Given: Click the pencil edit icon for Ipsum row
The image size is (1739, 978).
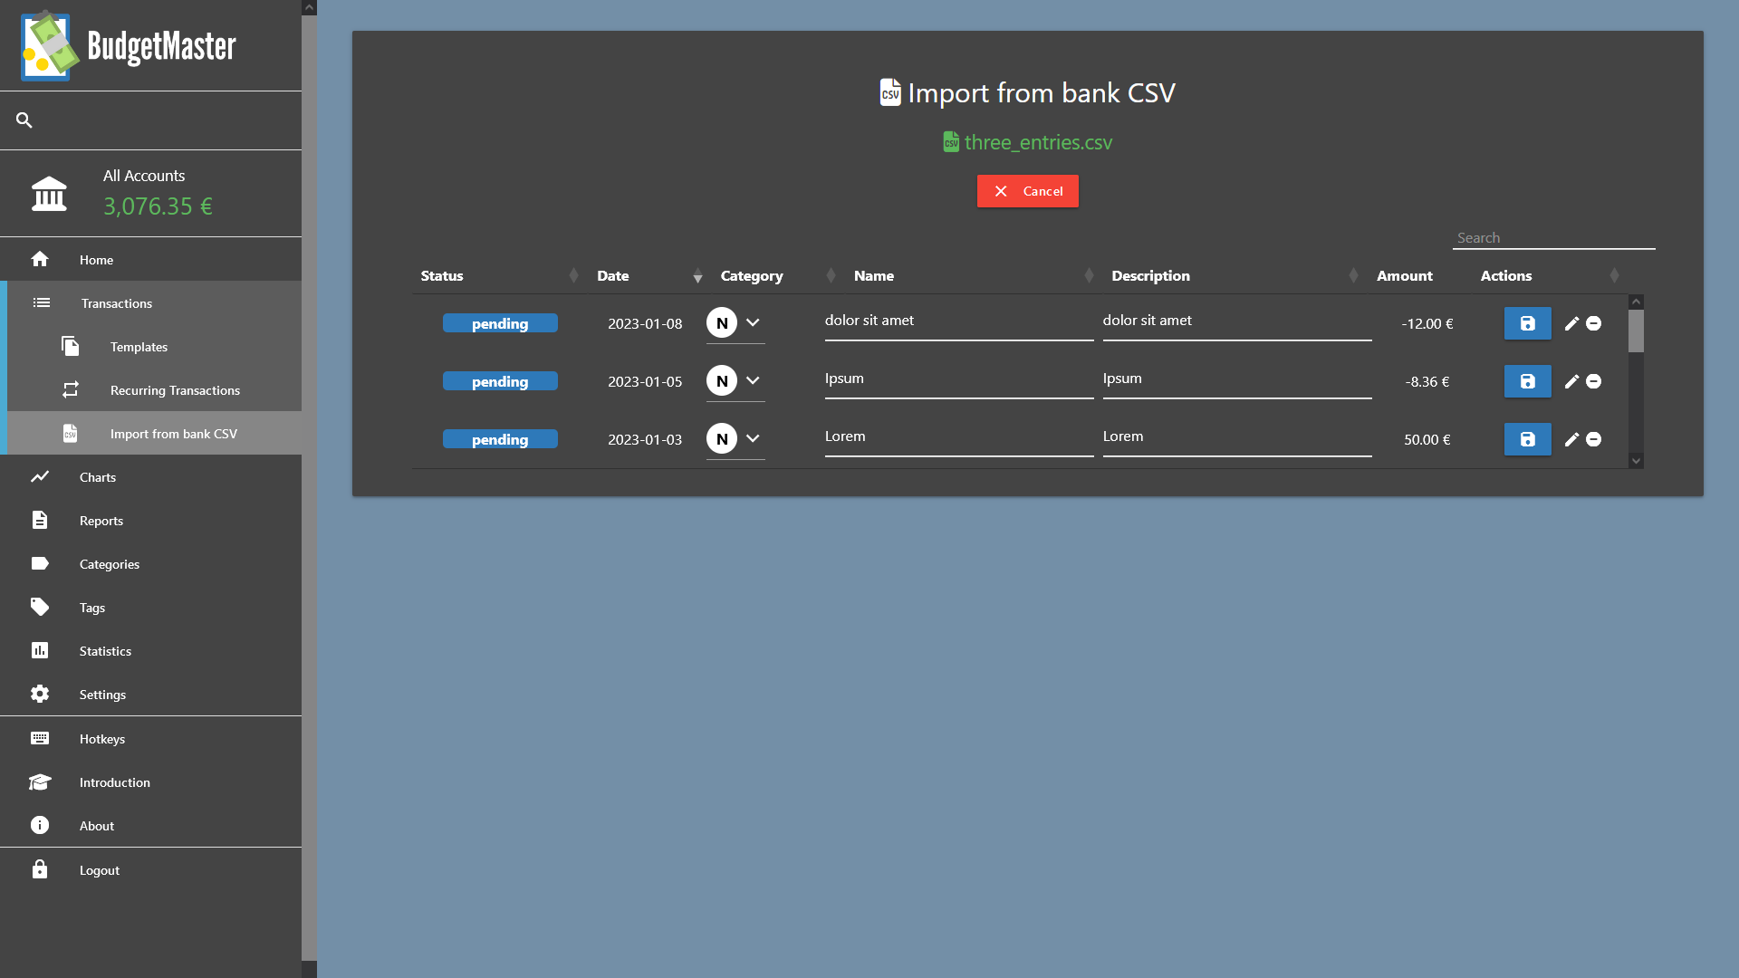Looking at the screenshot, I should [1572, 381].
